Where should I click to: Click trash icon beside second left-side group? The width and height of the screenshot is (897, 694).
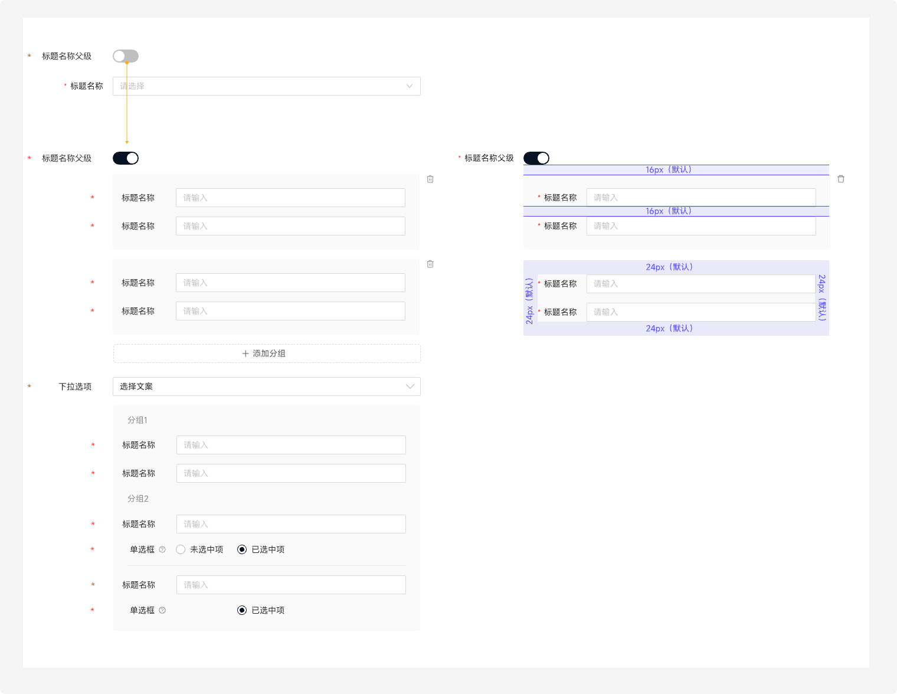(430, 264)
